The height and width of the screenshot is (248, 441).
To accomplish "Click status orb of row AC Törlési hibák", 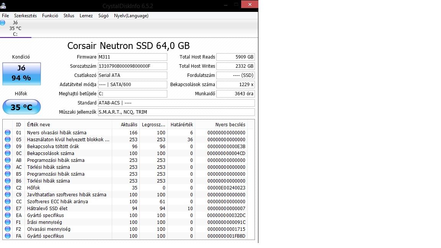I will [8, 167].
